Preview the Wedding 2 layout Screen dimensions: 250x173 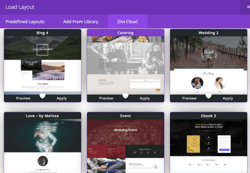(x=189, y=98)
